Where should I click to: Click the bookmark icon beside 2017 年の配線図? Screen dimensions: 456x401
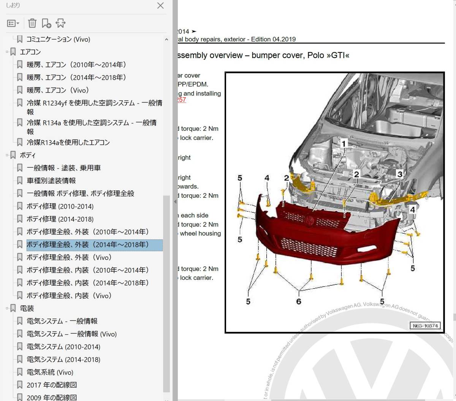(20, 385)
